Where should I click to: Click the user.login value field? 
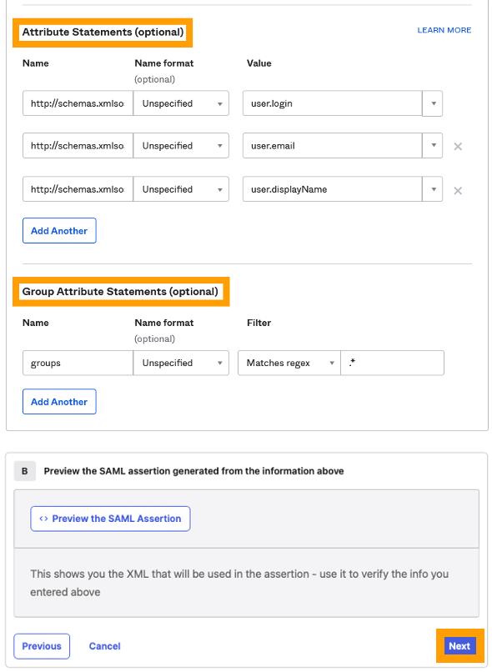(x=333, y=103)
